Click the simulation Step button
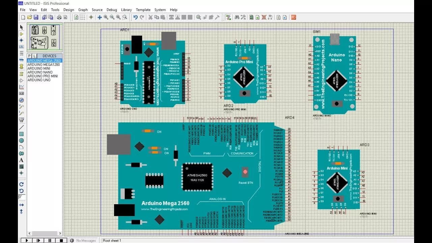This screenshot has height=243, width=432. pyautogui.click(x=38, y=240)
